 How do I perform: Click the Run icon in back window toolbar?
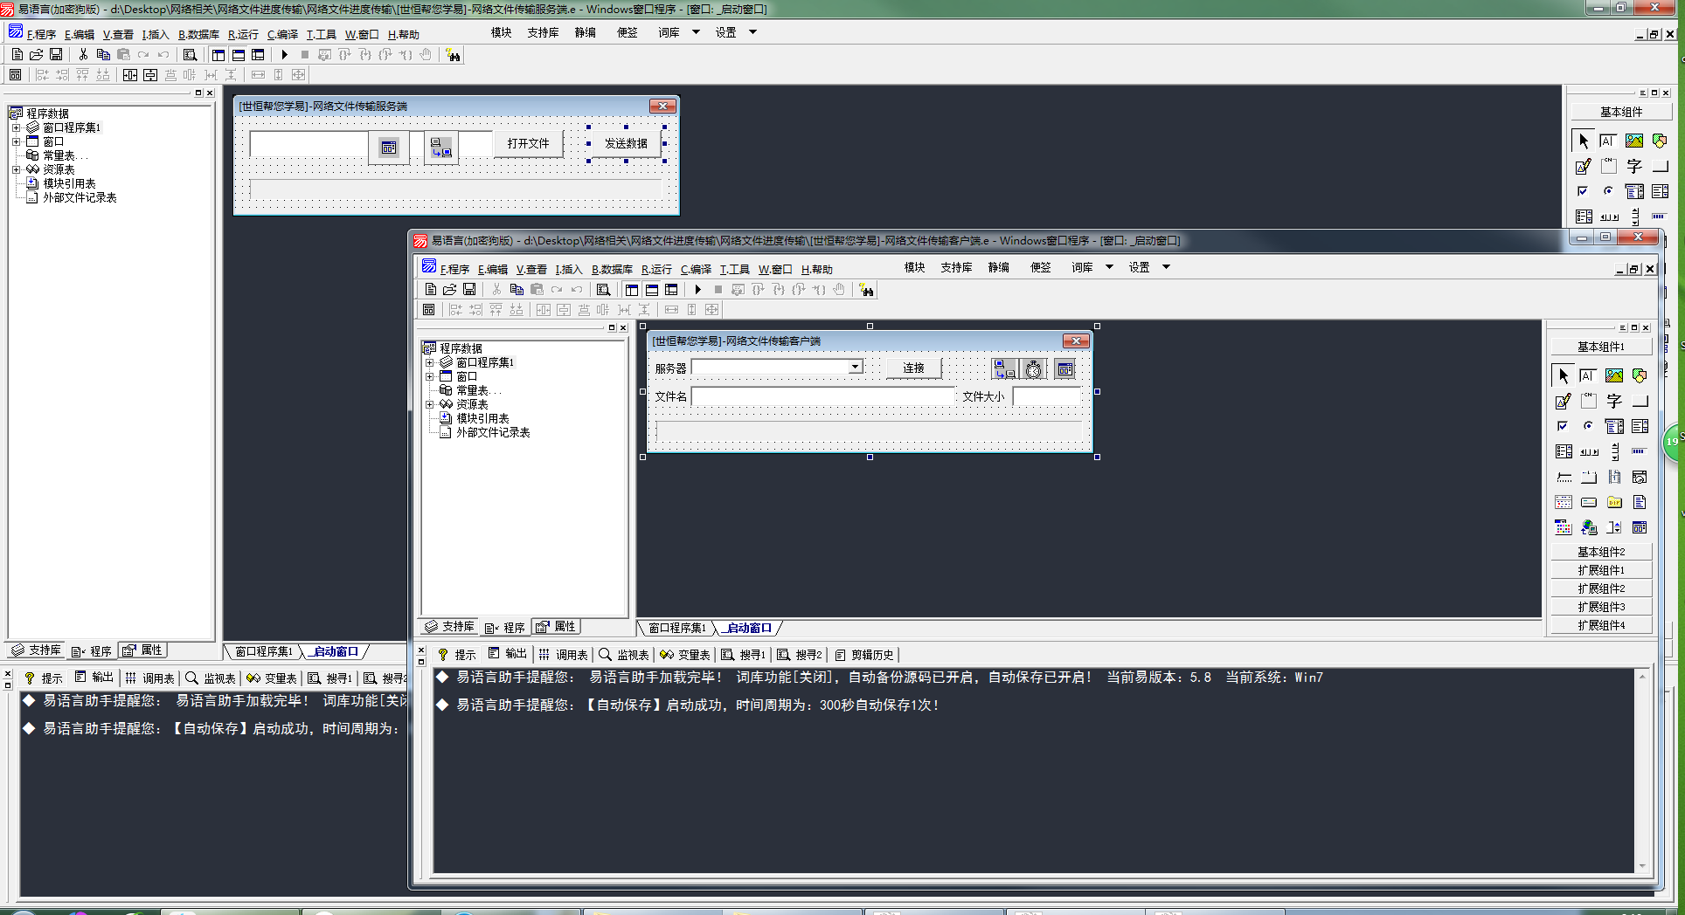point(285,54)
